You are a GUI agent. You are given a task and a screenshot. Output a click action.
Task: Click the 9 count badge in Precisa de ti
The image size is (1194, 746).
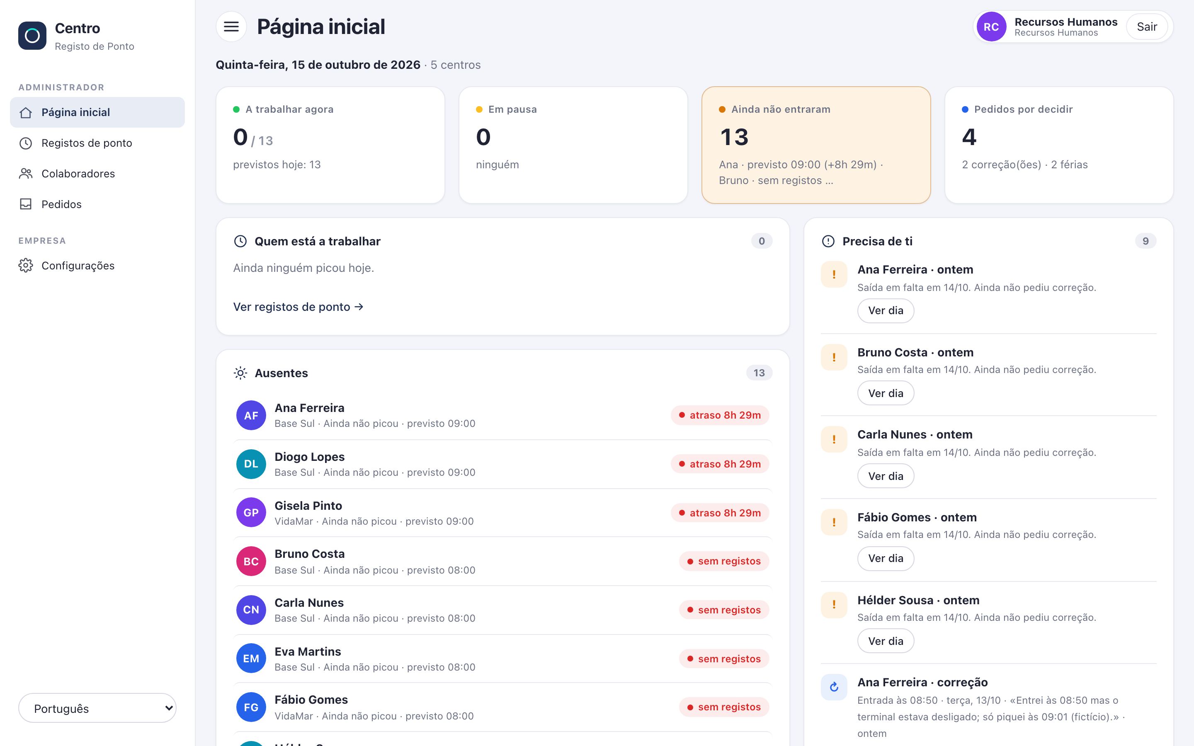1145,241
